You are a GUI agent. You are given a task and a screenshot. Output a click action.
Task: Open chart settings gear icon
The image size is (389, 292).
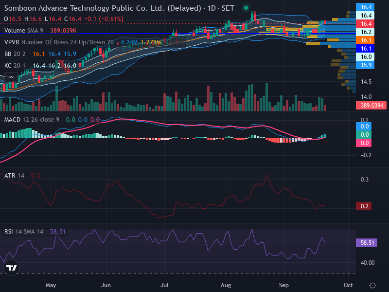pyautogui.click(x=372, y=285)
